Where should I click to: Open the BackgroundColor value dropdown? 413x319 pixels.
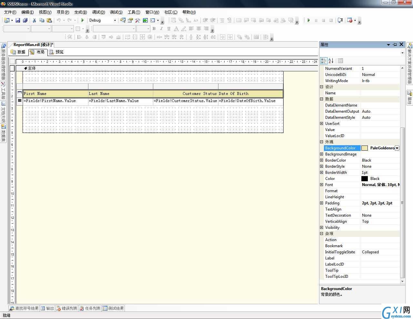point(397,148)
